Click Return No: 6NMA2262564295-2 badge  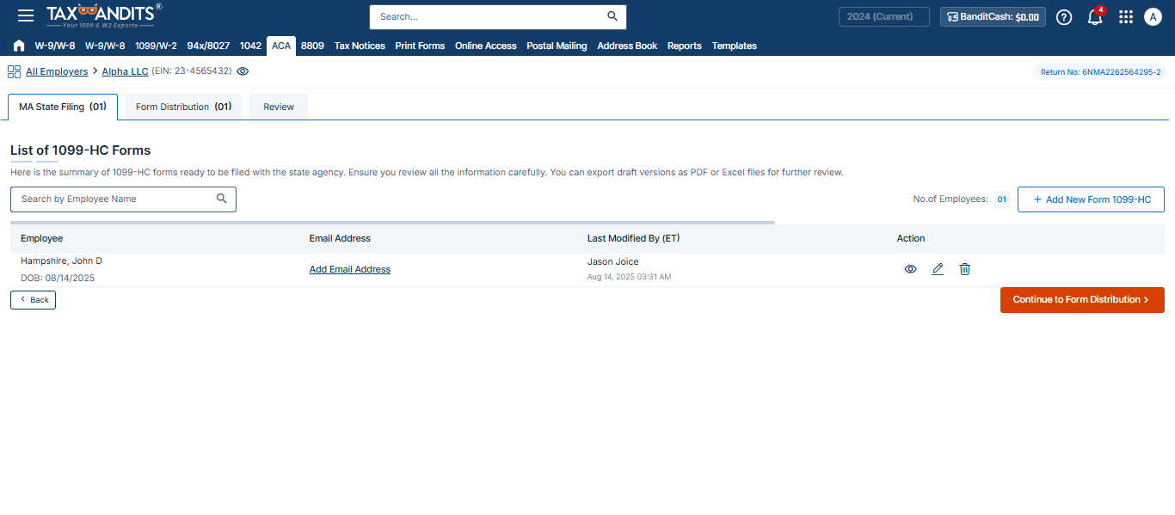(x=1100, y=72)
